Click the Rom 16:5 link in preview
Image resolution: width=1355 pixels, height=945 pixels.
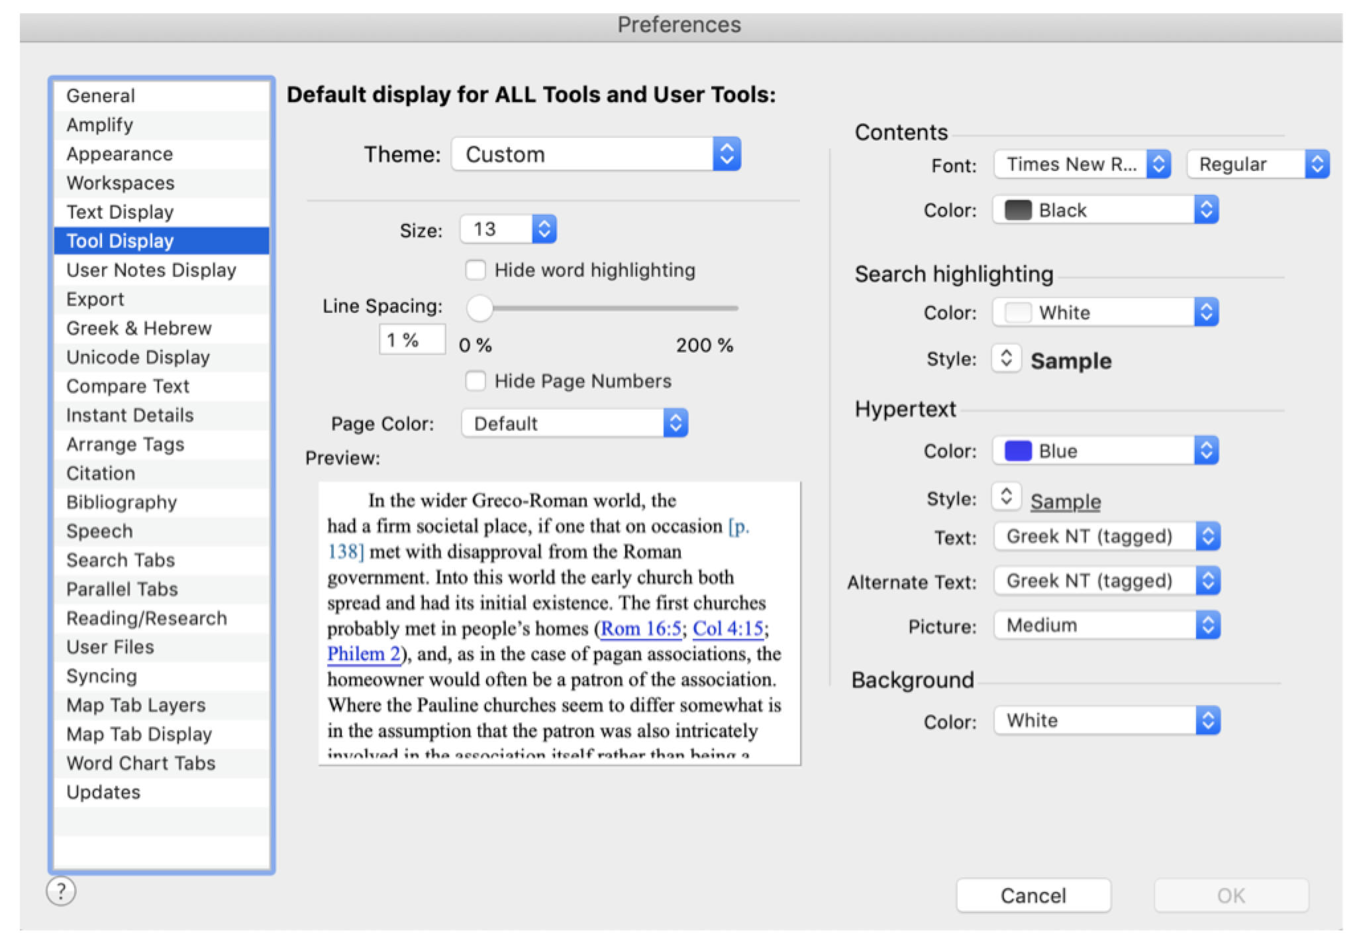pyautogui.click(x=640, y=628)
